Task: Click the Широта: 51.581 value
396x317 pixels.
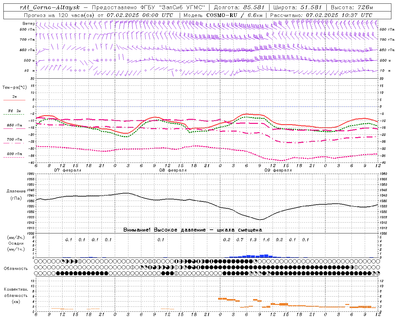Action: 298,7
